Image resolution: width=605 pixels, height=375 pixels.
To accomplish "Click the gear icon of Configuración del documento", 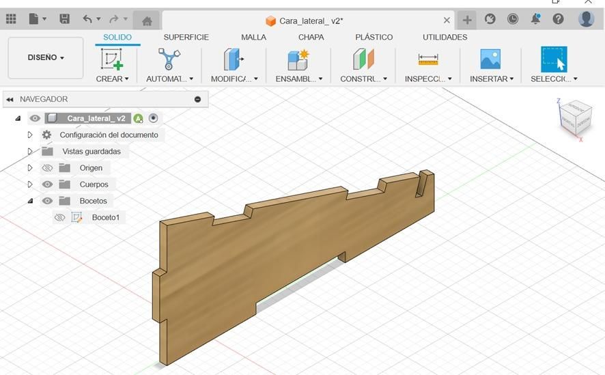I will (x=46, y=135).
